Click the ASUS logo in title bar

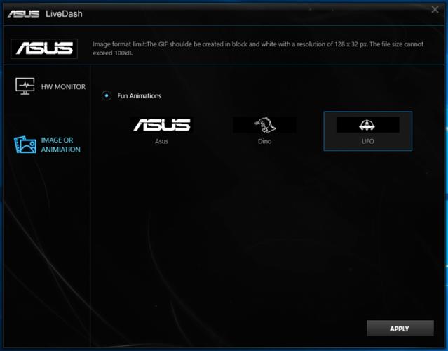23,14
